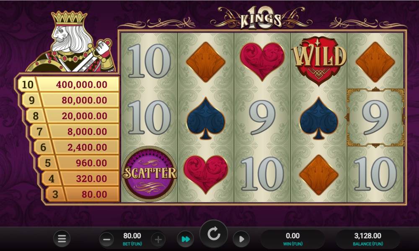Click the top orange diamond on reel five
Screen dimensions: 419x251
[375, 62]
